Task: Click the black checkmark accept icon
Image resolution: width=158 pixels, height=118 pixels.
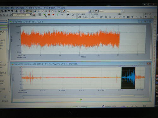Action: [x=68, y=14]
